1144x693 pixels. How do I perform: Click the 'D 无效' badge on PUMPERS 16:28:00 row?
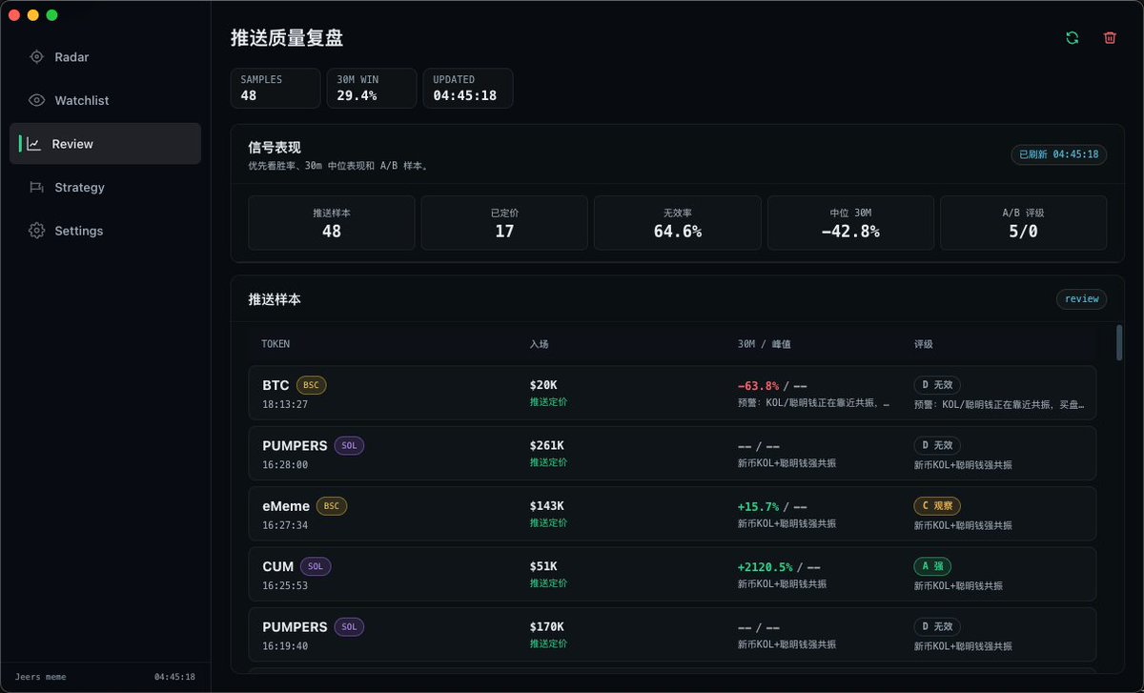[x=937, y=445]
